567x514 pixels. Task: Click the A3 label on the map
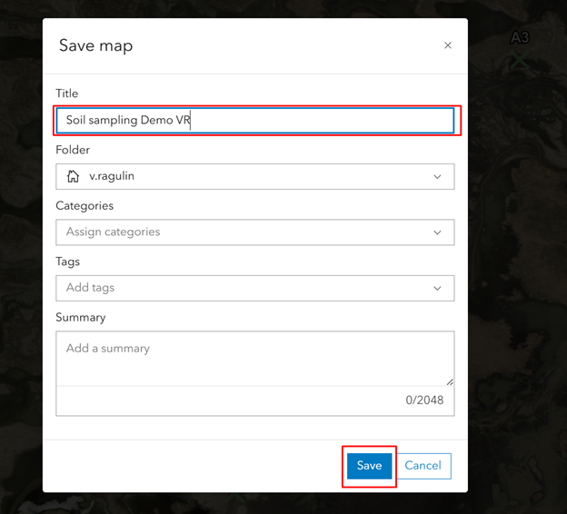pyautogui.click(x=520, y=37)
